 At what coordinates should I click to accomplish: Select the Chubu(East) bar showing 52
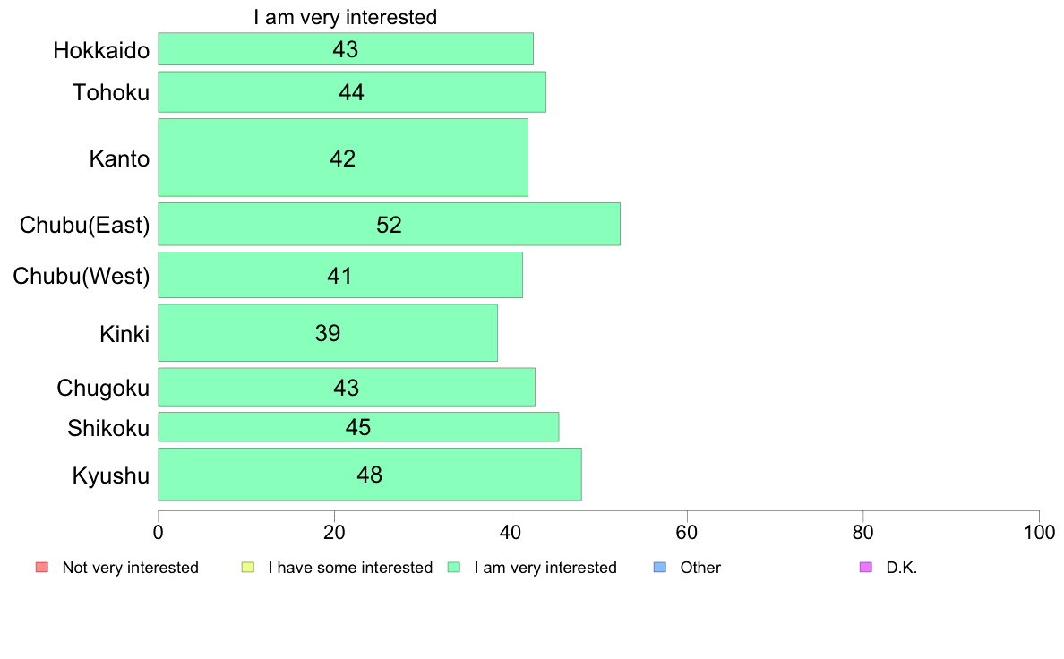389,224
